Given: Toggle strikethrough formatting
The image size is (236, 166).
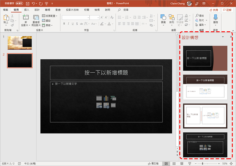Looking at the screenshot, I should 81,24.
